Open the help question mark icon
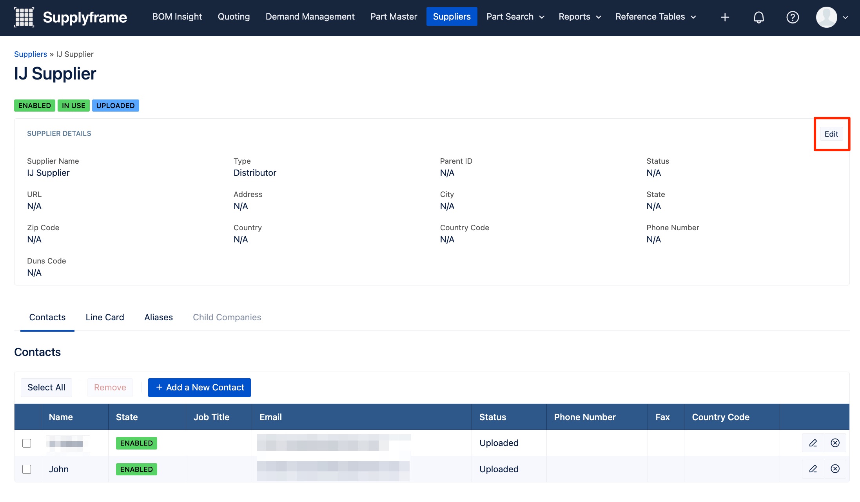 pyautogui.click(x=792, y=17)
